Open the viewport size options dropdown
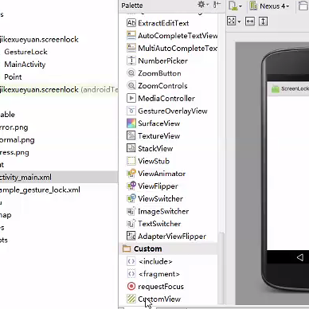This screenshot has height=309, width=309. tap(234, 22)
